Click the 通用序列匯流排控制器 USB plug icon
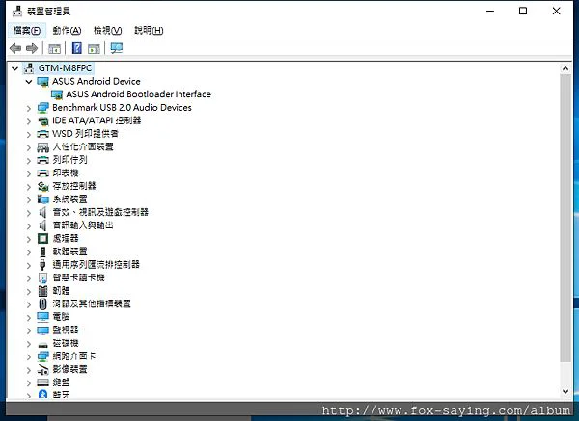Image resolution: width=579 pixels, height=421 pixels. point(42,265)
